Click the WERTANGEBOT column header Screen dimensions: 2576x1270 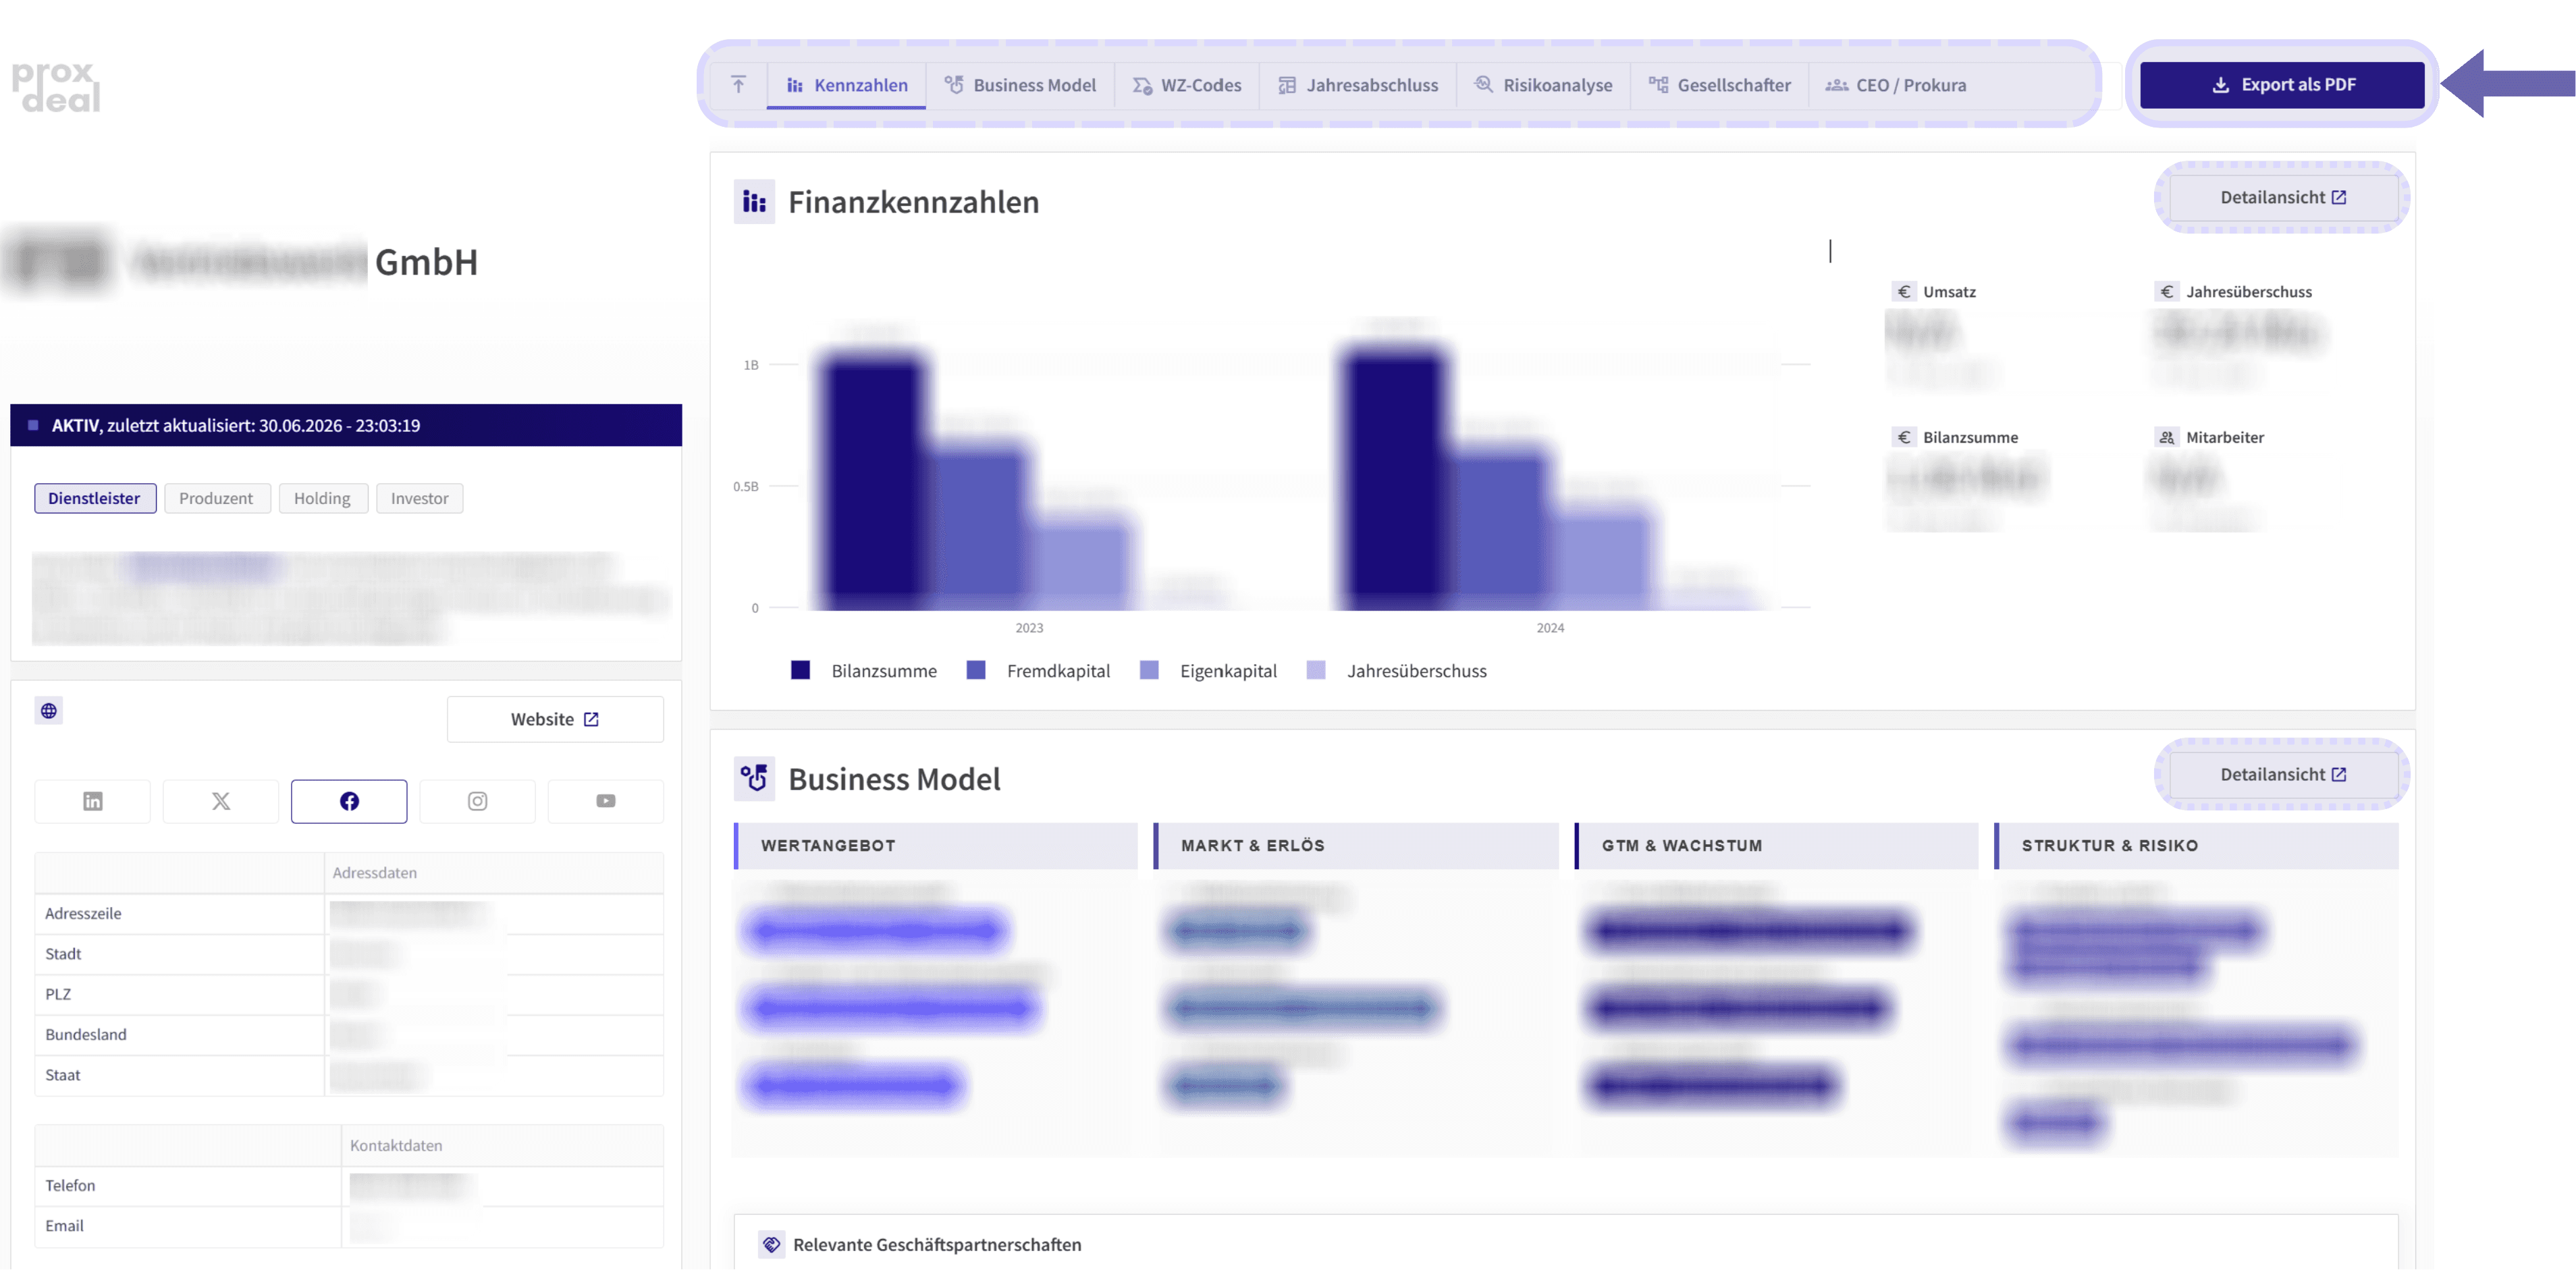coord(936,846)
